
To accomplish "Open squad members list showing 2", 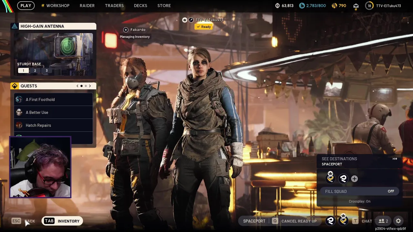I will click(383, 221).
